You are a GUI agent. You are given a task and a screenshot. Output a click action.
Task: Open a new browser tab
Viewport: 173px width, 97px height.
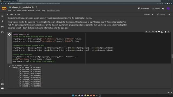pos(18,1)
